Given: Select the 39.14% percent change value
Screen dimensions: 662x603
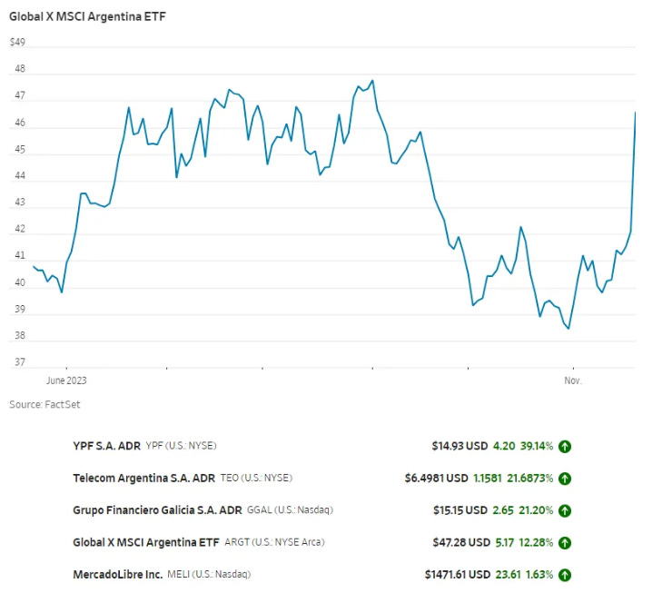Looking at the screenshot, I should pyautogui.click(x=536, y=446).
